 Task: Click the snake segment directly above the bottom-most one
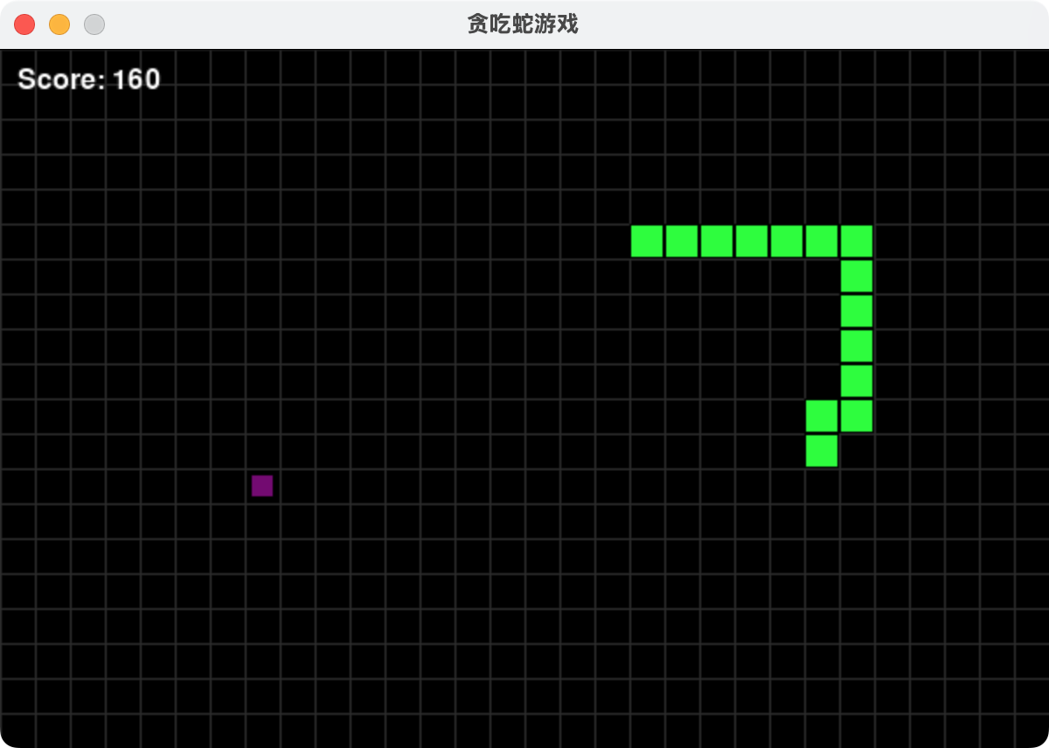point(822,416)
